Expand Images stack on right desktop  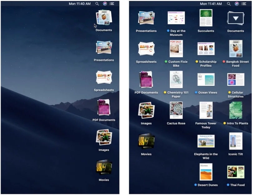(x=146, y=110)
